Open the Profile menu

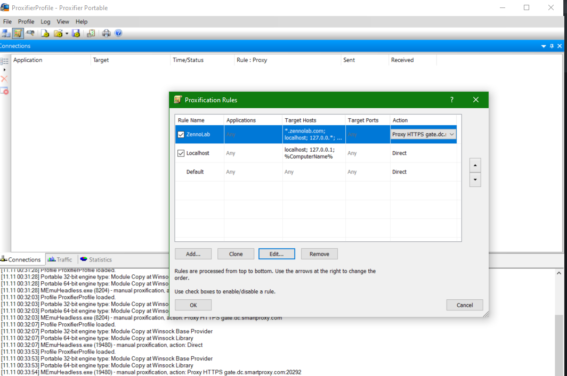(x=26, y=22)
